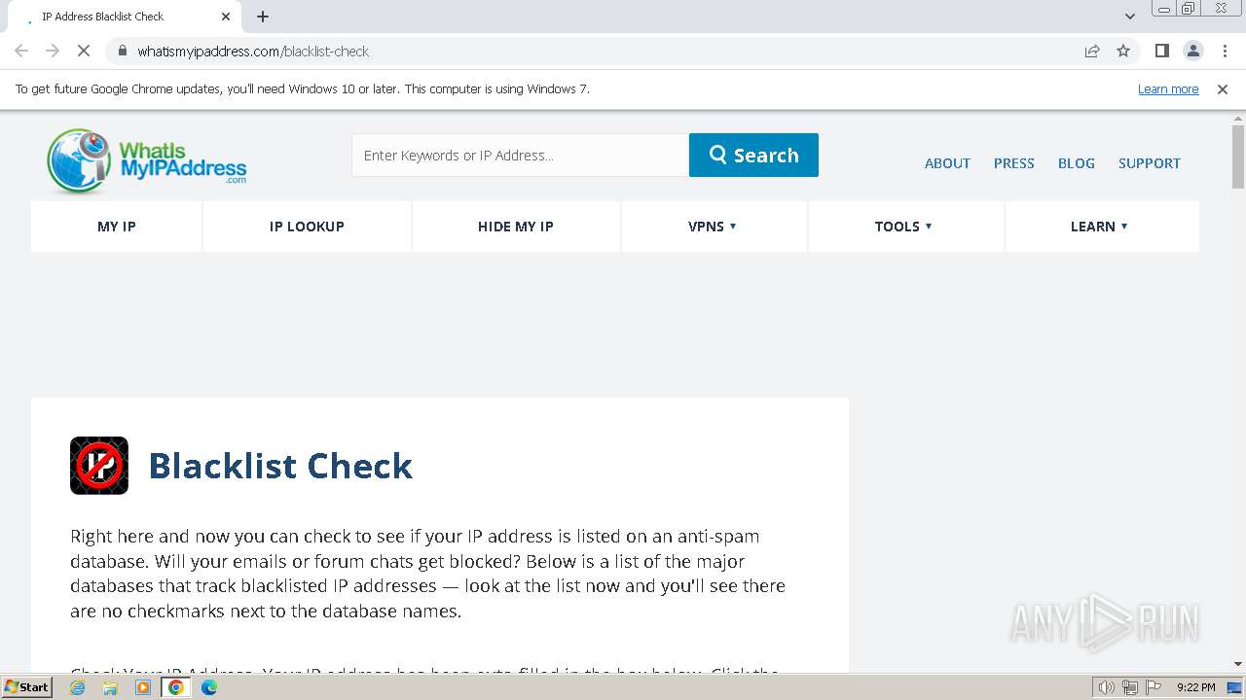The width and height of the screenshot is (1246, 700).
Task: Open Microsoft Edge from the taskbar
Action: [x=209, y=687]
